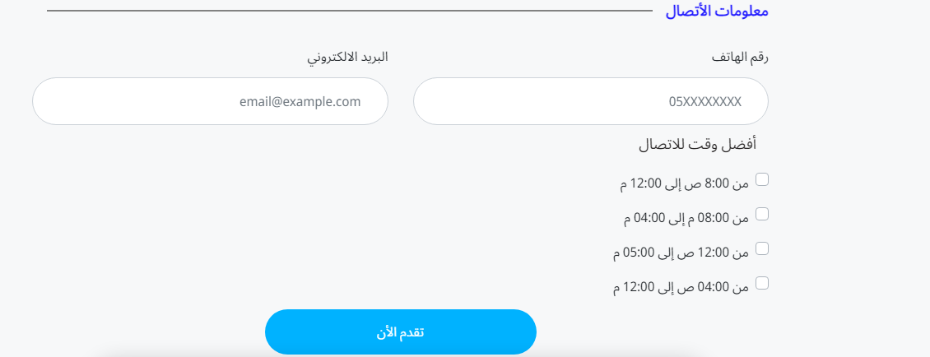Tick the 08:00 م to 04:00 م checkbox
This screenshot has height=357, width=930.
point(762,214)
